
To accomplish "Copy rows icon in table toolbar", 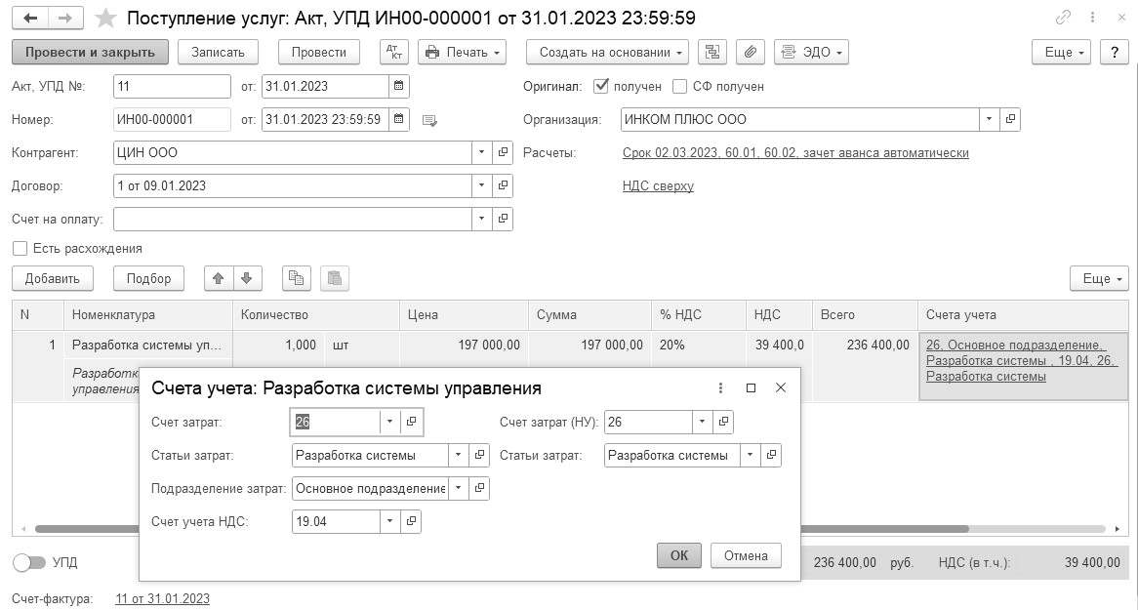I will [296, 278].
